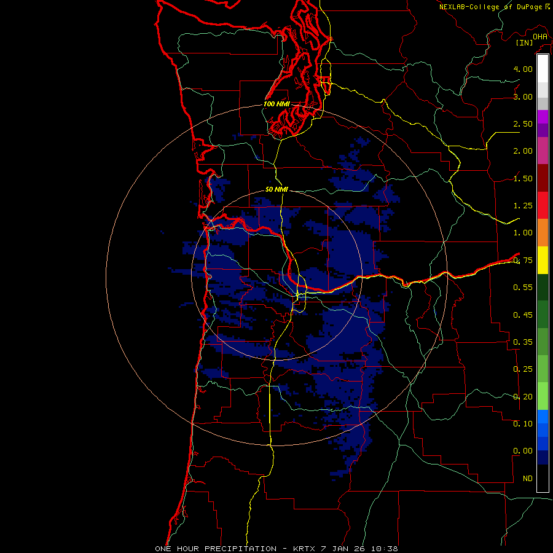Select the 0.55 legend value
This screenshot has width=553, height=553.
click(523, 288)
